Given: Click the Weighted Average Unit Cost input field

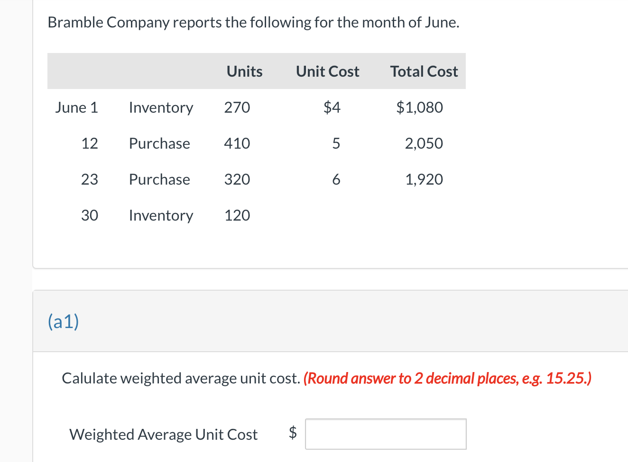Looking at the screenshot, I should point(386,434).
